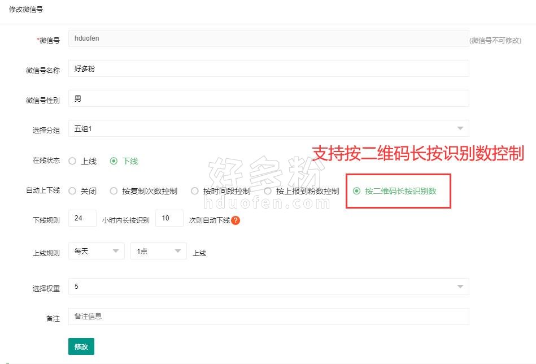536x364 pixels.
Task: Expand the 1点 hour dropdown
Action: coord(158,251)
